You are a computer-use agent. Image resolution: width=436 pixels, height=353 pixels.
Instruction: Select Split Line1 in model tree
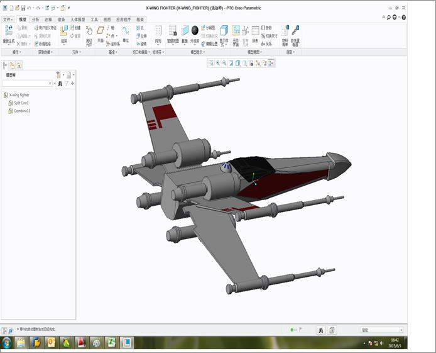(x=19, y=103)
